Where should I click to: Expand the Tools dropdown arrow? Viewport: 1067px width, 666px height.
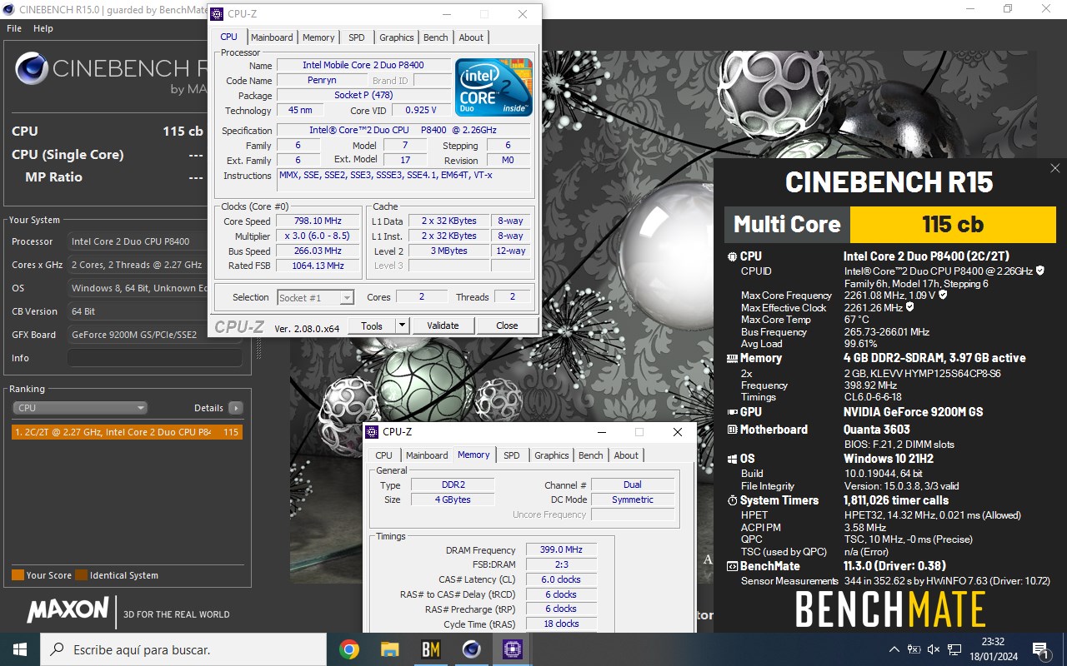click(402, 326)
